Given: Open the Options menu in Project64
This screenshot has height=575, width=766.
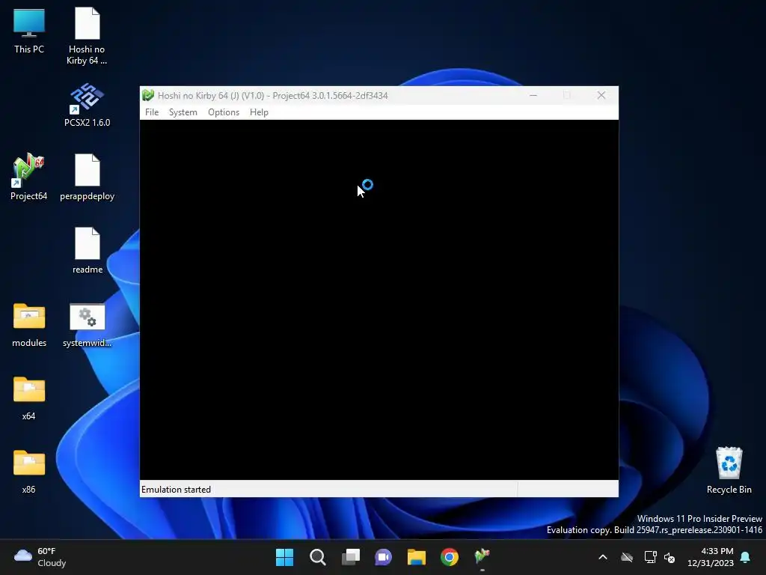Looking at the screenshot, I should click(x=224, y=112).
